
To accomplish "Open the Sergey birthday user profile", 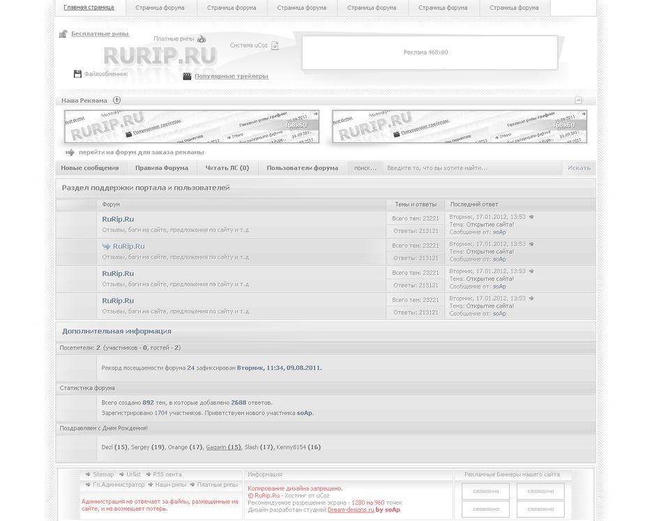I will tap(140, 447).
